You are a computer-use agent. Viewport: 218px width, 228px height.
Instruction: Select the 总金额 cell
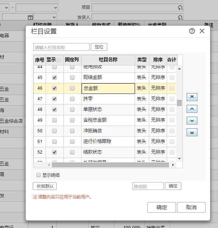[108, 89]
